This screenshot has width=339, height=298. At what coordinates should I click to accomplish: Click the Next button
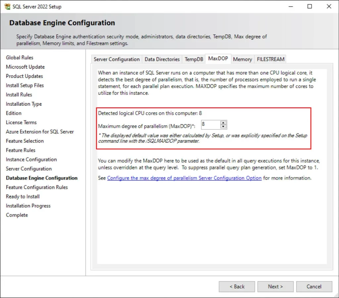[275, 286]
